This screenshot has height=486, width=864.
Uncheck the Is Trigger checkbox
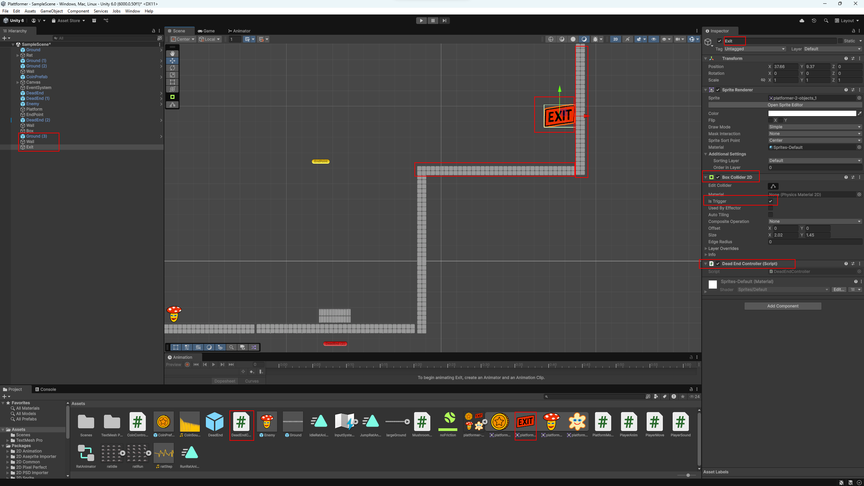tap(771, 201)
